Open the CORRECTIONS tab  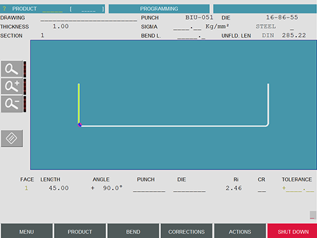186,232
